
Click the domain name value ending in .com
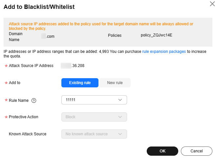[x=48, y=36]
